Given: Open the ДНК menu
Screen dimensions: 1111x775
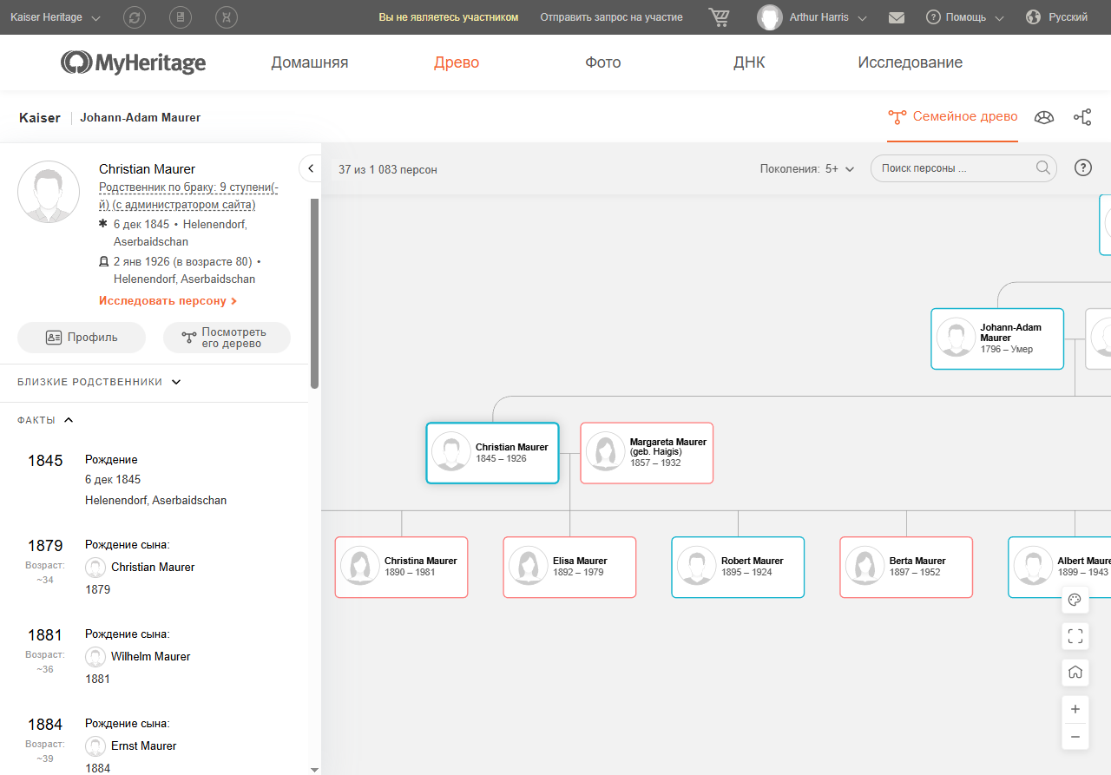Looking at the screenshot, I should [x=749, y=62].
